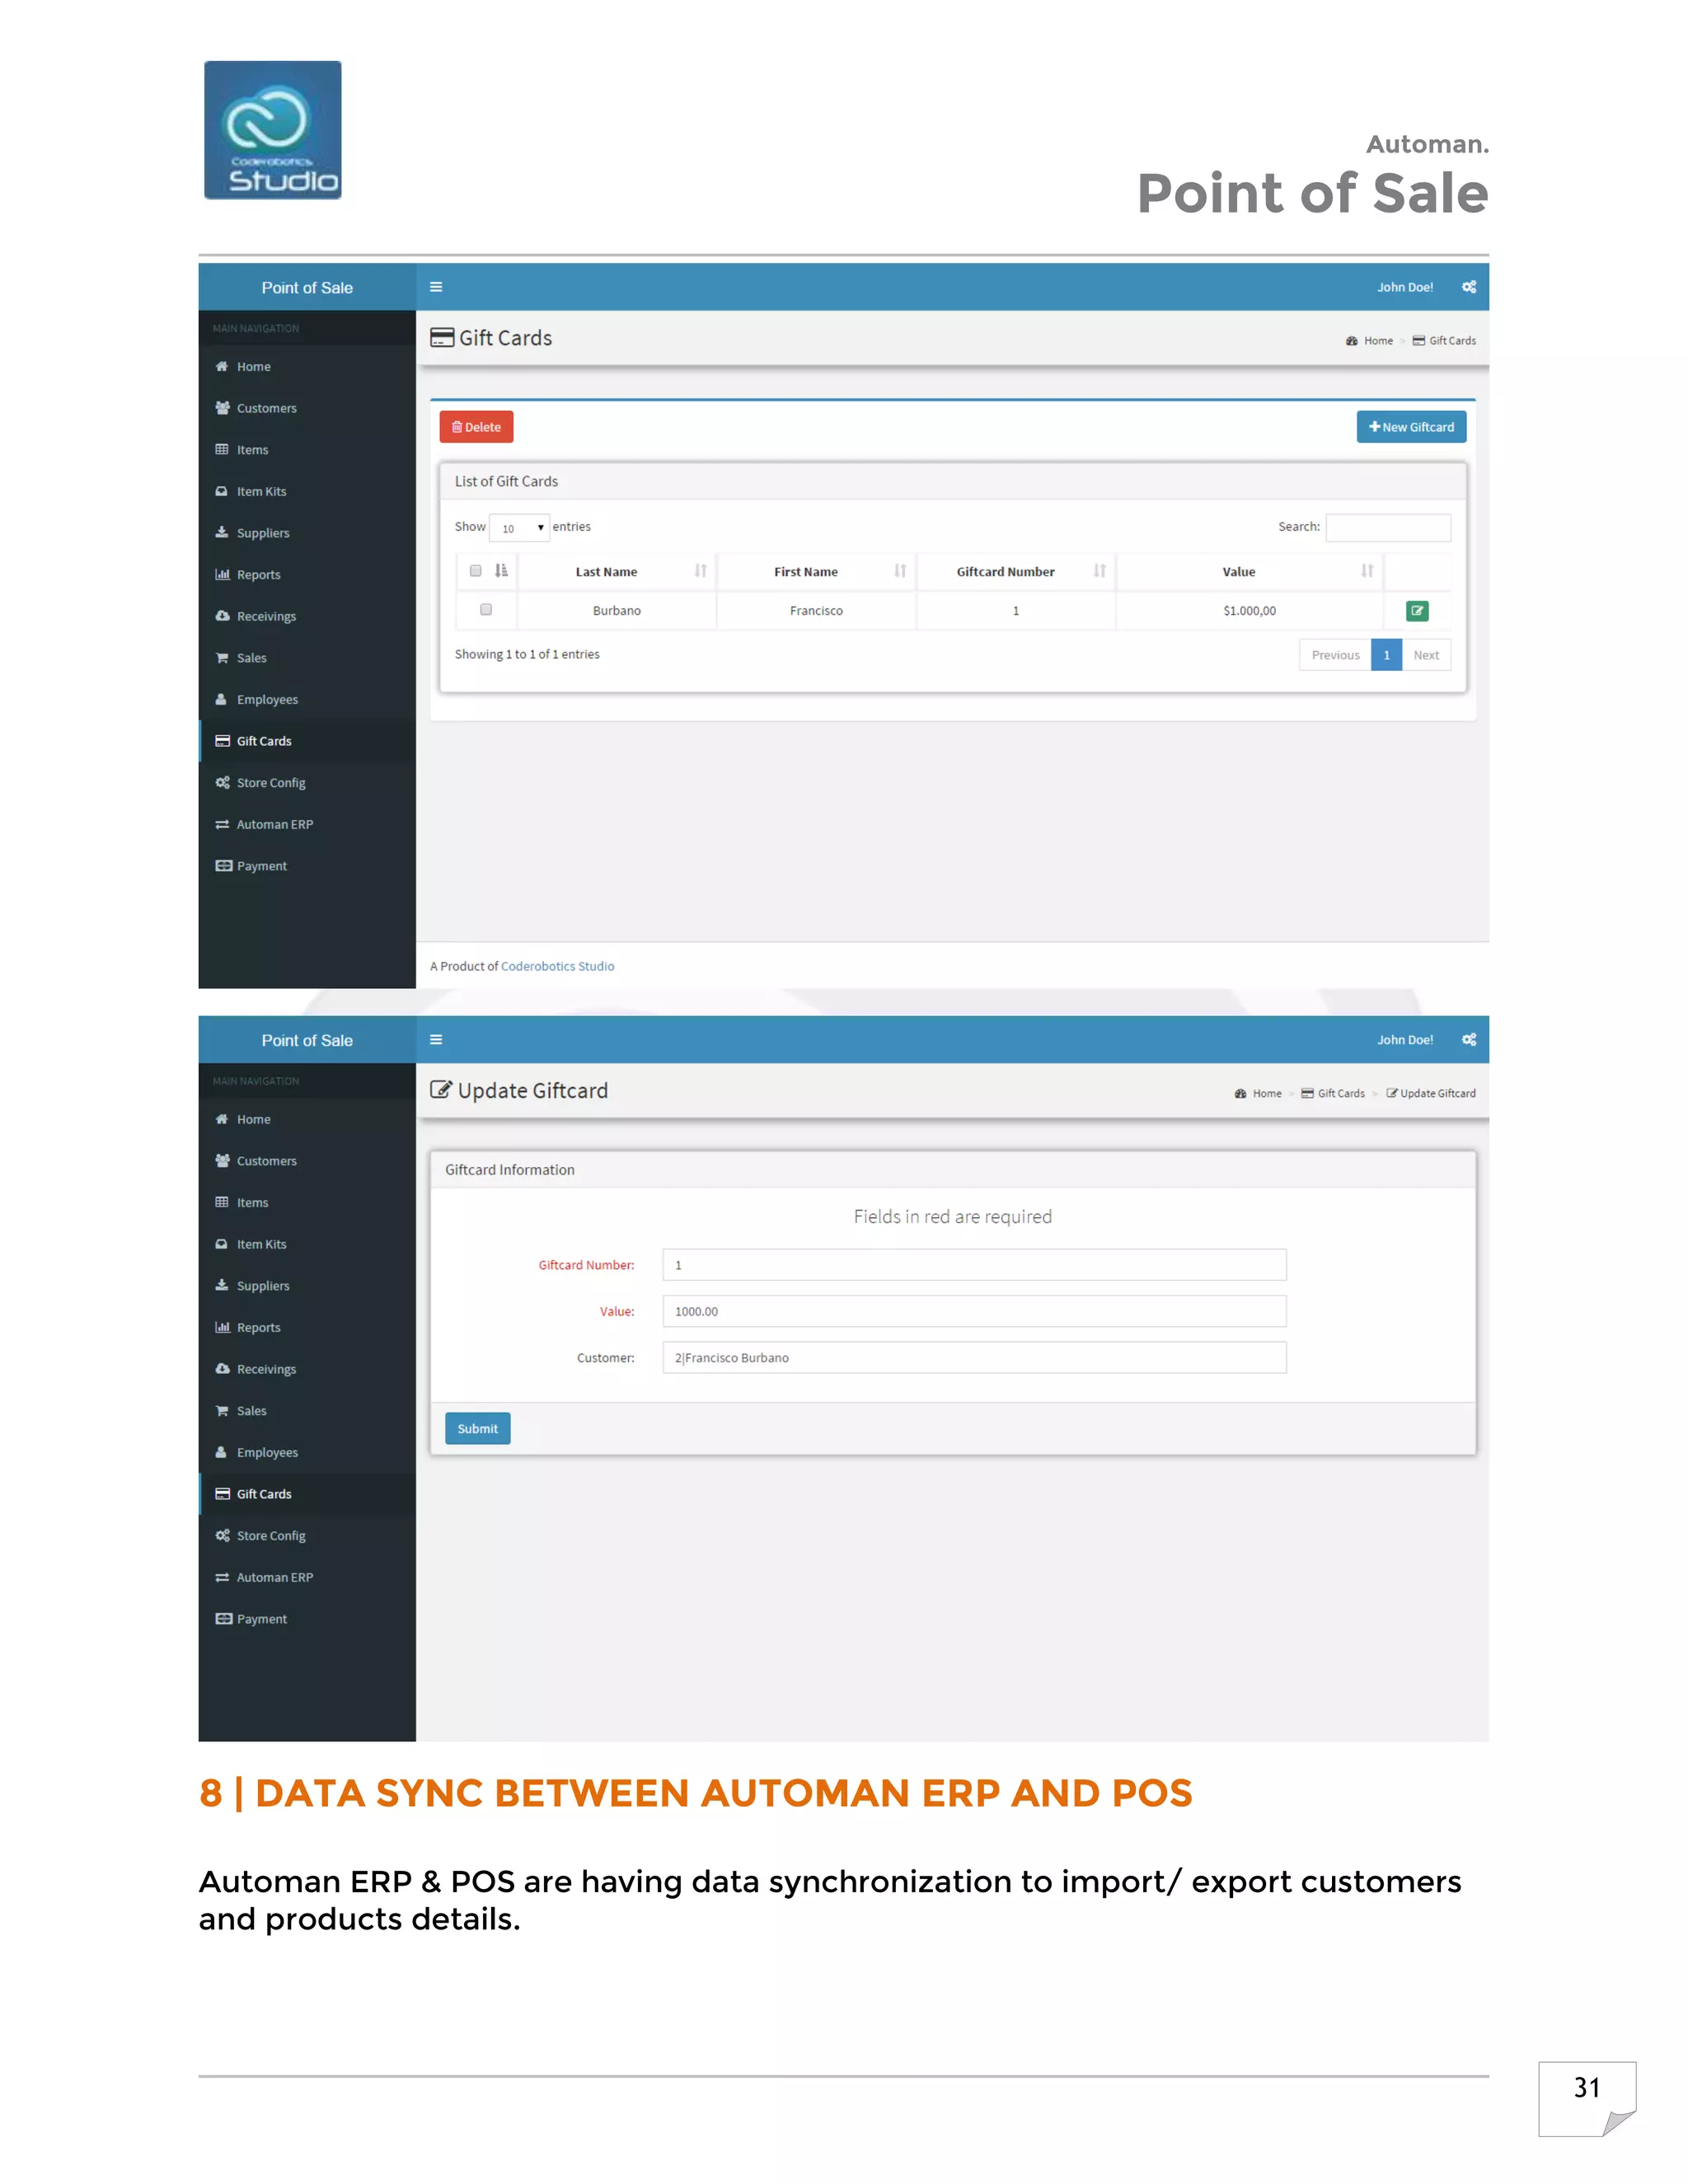Viewport: 1688px width, 2184px height.
Task: Click the Search input field
Action: click(x=1388, y=528)
